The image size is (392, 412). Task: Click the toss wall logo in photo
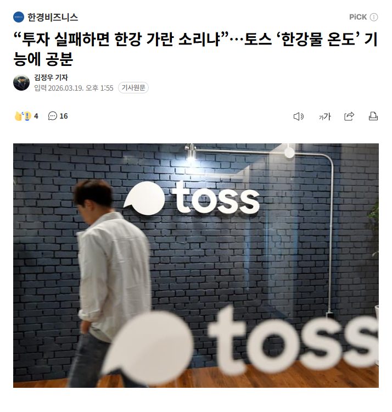point(192,198)
